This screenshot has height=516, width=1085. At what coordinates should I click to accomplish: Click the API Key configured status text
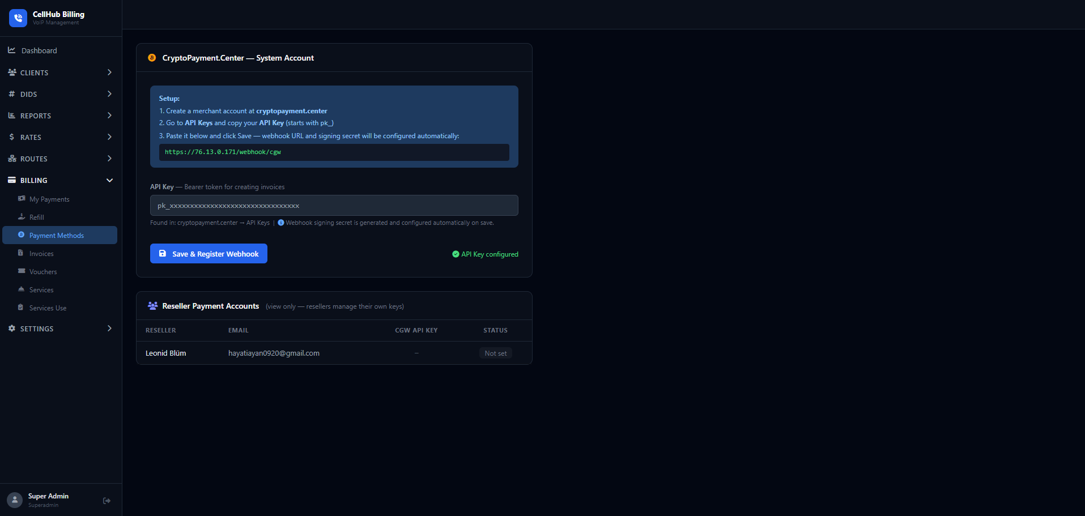490,254
